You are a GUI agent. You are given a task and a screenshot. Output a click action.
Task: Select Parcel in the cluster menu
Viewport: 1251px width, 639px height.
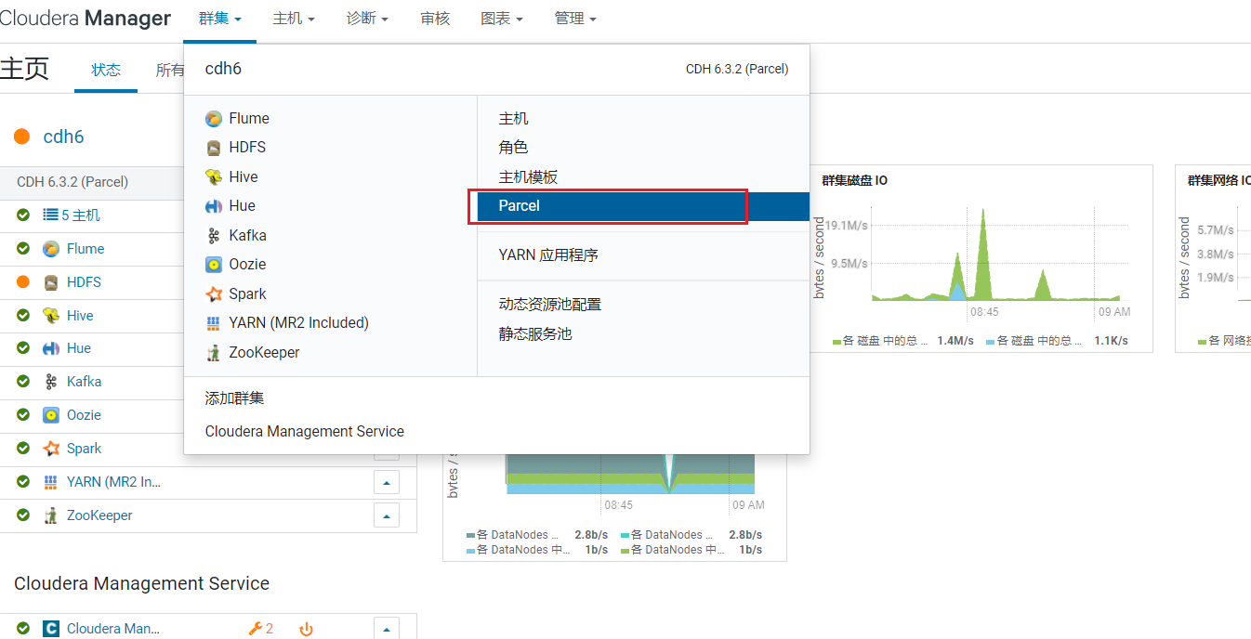(643, 206)
